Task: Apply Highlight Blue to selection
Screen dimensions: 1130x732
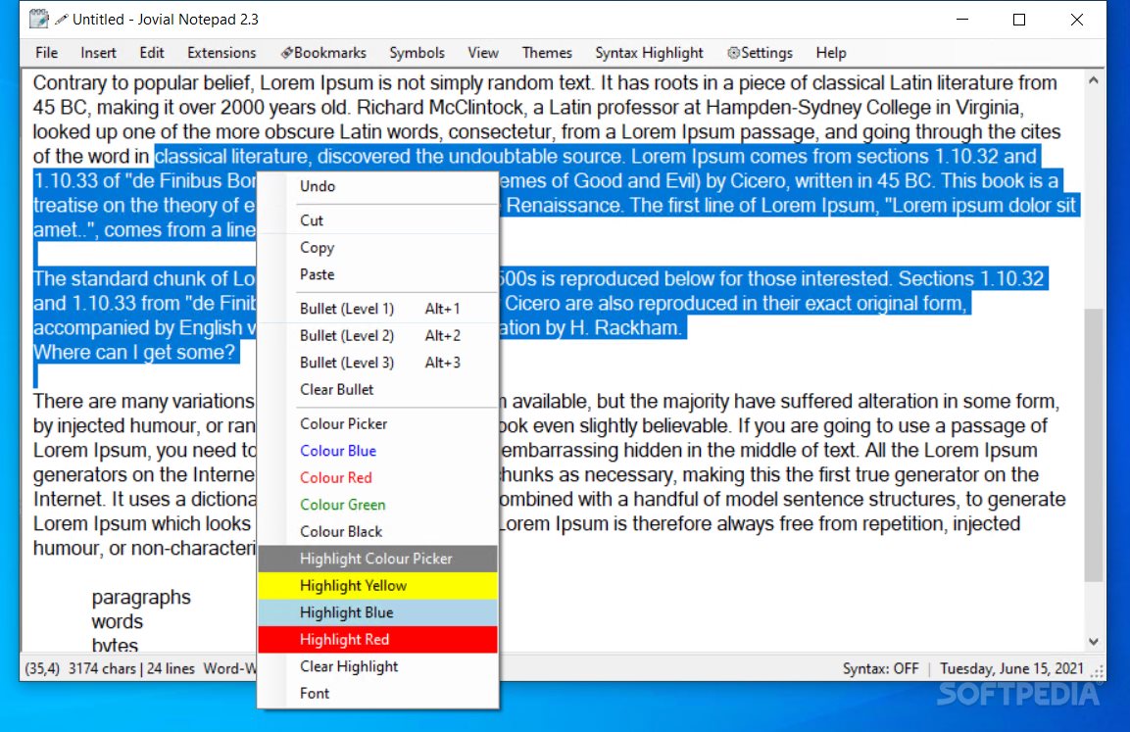Action: click(377, 612)
